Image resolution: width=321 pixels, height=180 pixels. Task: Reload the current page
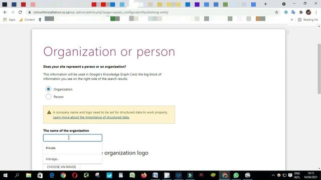click(x=20, y=12)
